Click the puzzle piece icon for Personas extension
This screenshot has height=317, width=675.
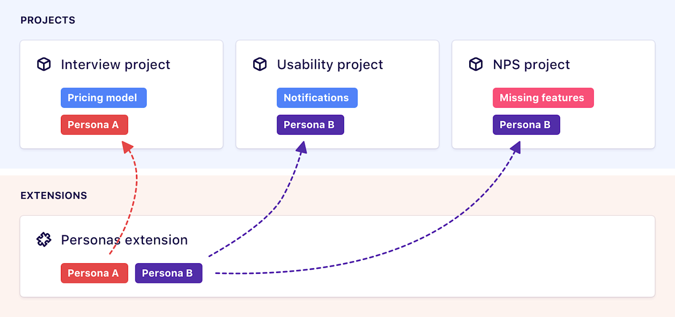[x=44, y=240]
